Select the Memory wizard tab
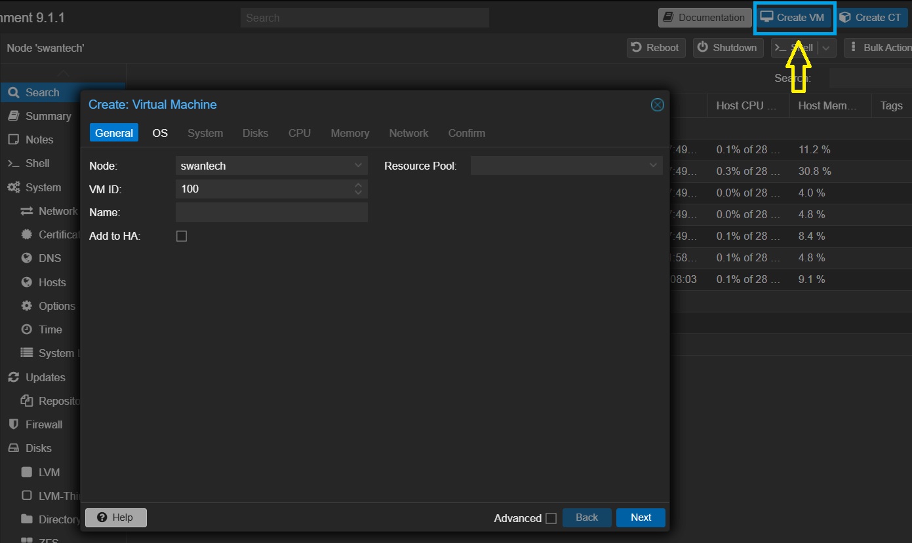 (350, 133)
